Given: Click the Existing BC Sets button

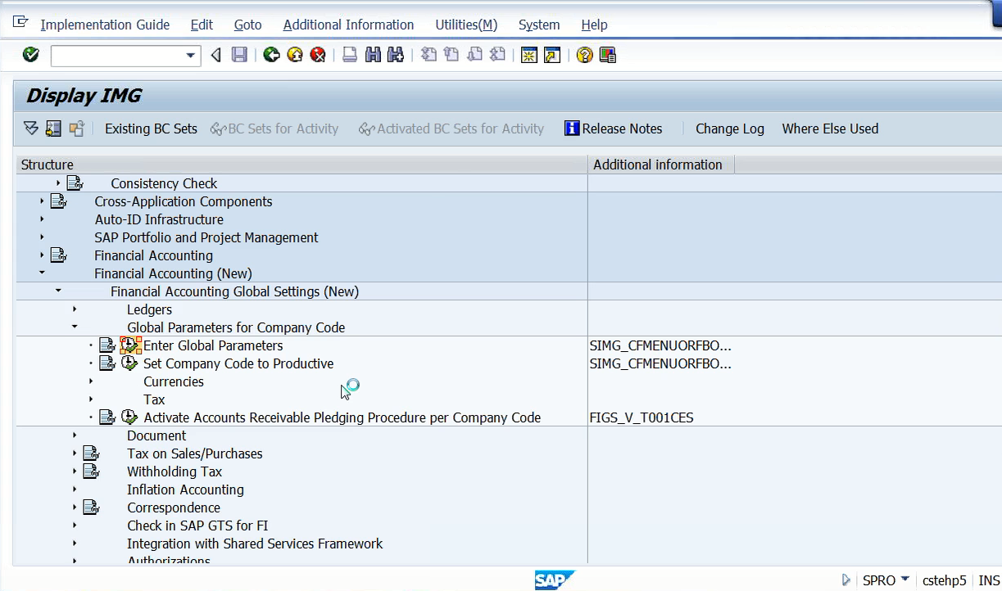Looking at the screenshot, I should 151,129.
